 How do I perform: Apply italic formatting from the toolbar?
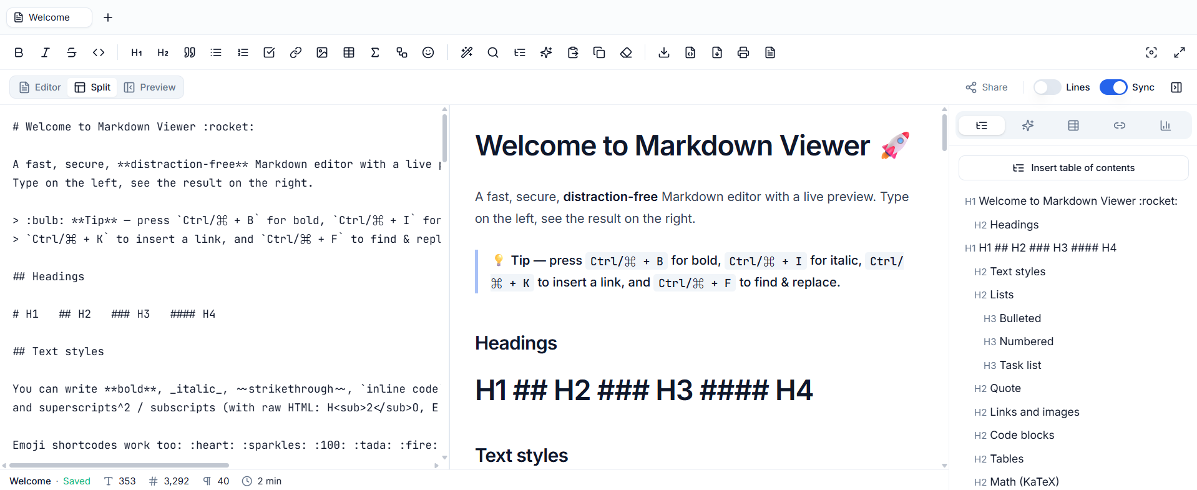tap(46, 52)
